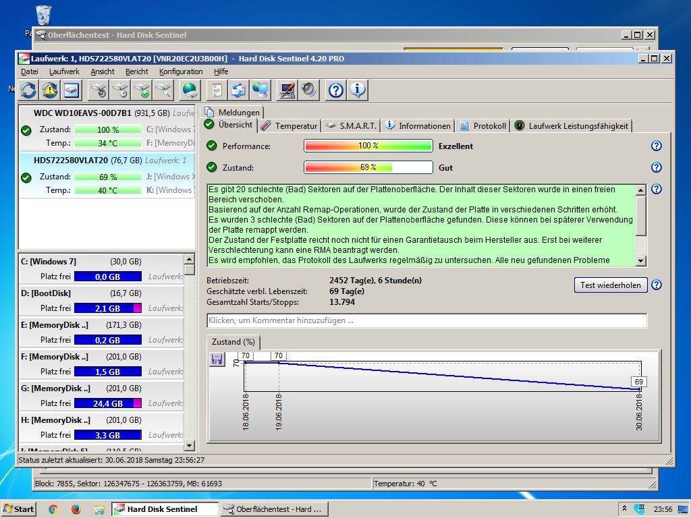Open disk test with green checkmark icon
Screen dimensions: 691x518
coord(142,90)
